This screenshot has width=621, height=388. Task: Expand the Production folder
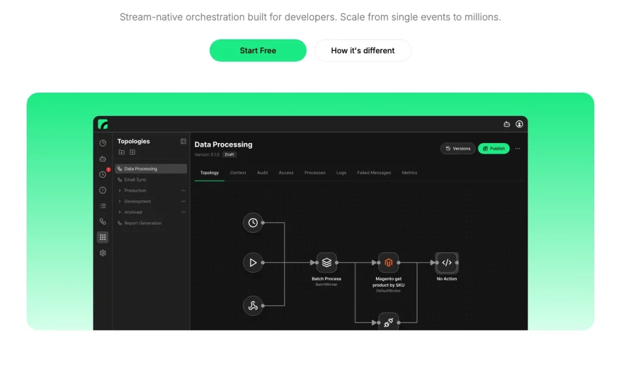(119, 190)
